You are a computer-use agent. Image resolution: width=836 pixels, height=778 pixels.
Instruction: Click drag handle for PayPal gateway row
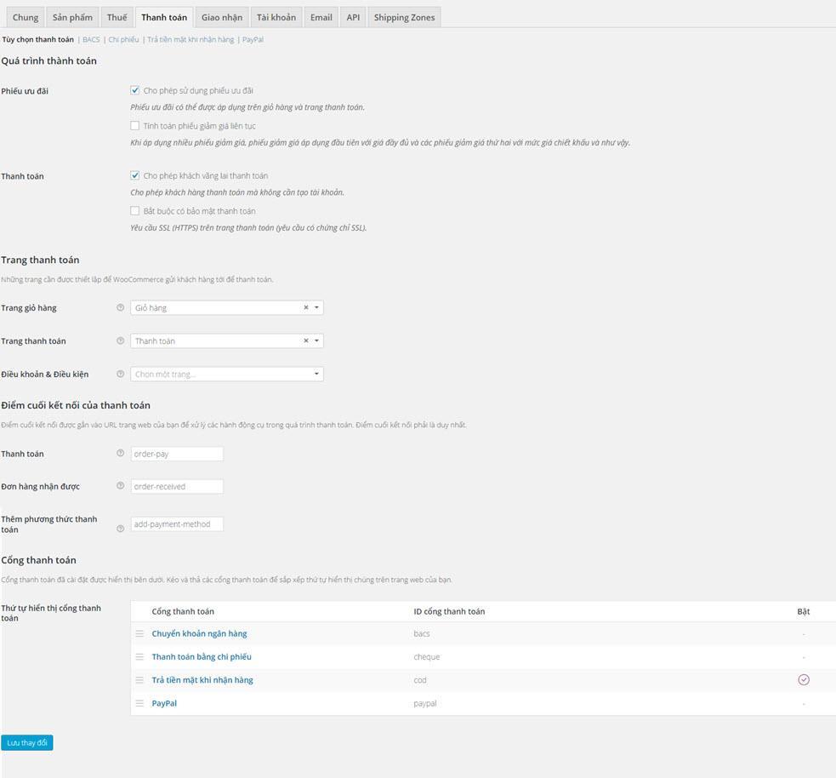(x=139, y=703)
